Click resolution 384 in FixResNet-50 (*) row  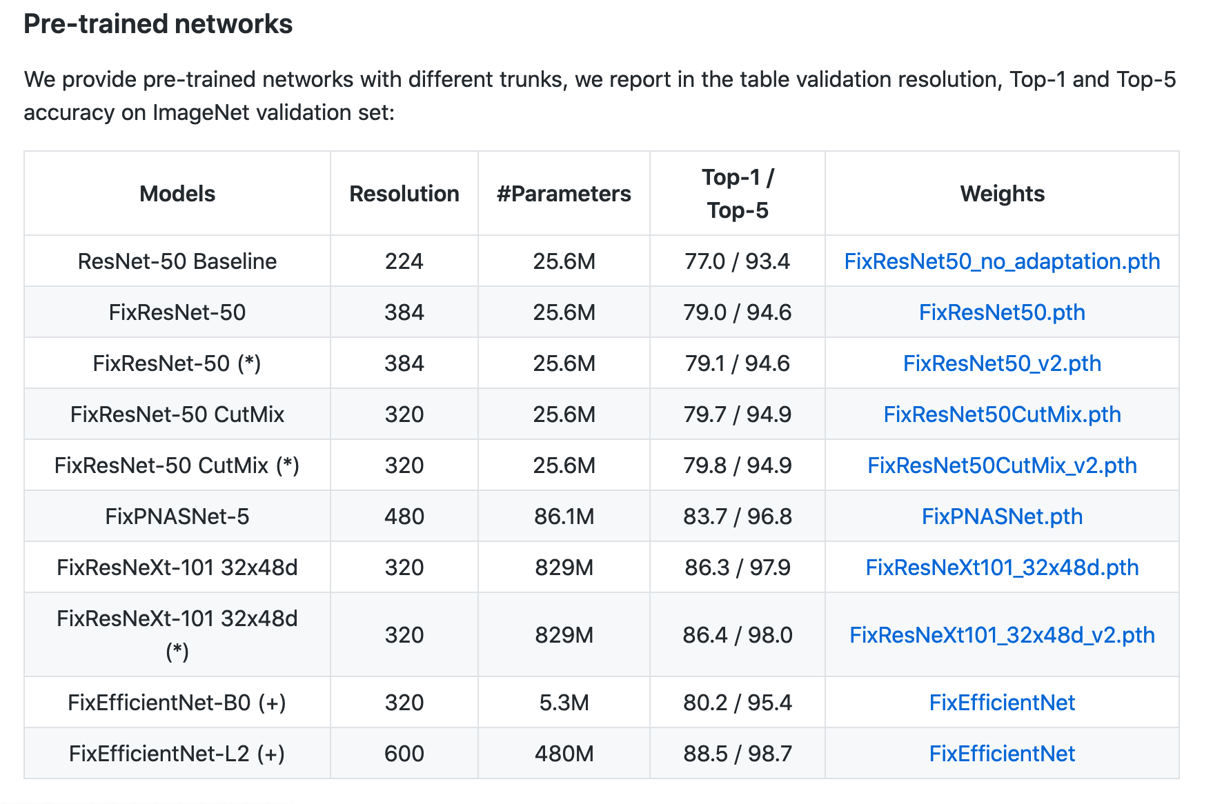[404, 363]
